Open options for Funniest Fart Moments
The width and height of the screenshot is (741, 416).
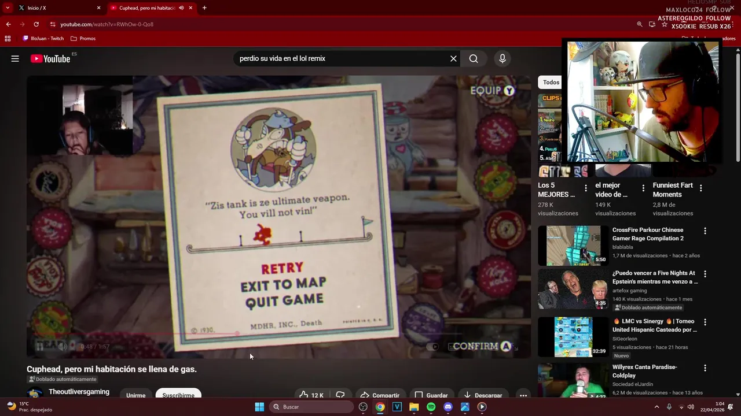701,188
